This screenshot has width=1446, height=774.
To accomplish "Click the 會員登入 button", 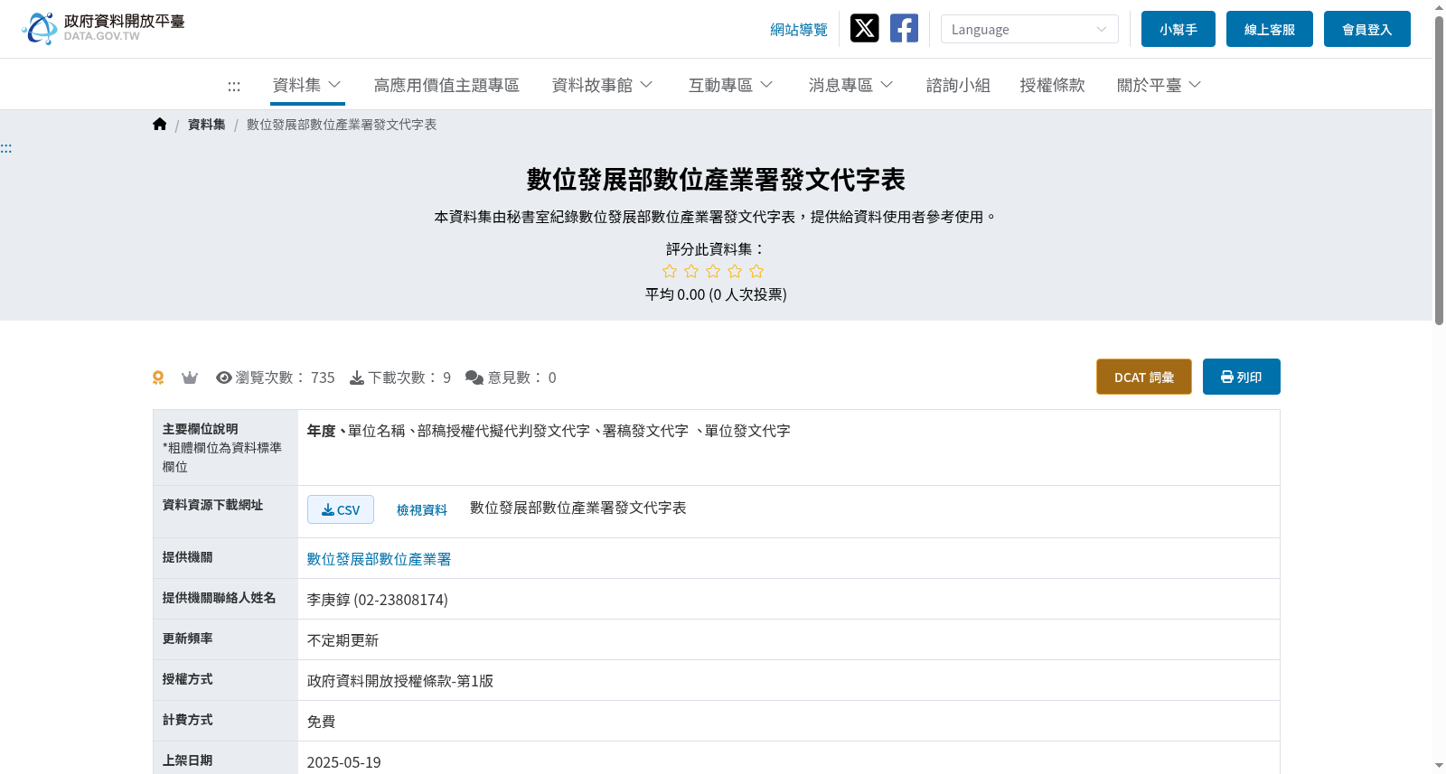I will point(1367,29).
